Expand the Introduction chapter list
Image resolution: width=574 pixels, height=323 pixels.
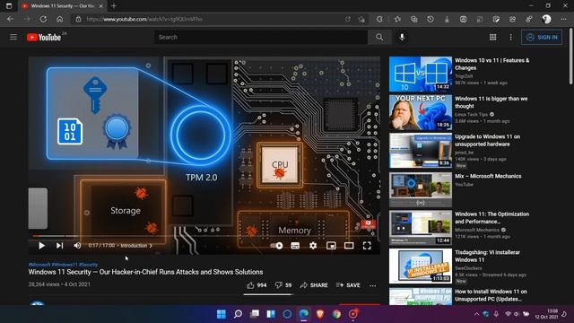pyautogui.click(x=136, y=245)
